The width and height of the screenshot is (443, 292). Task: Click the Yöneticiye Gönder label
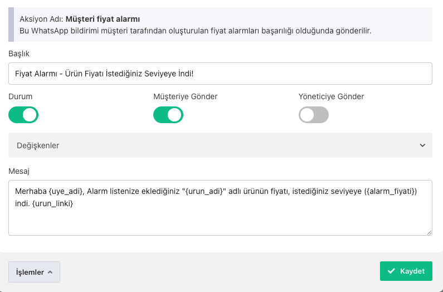(331, 96)
